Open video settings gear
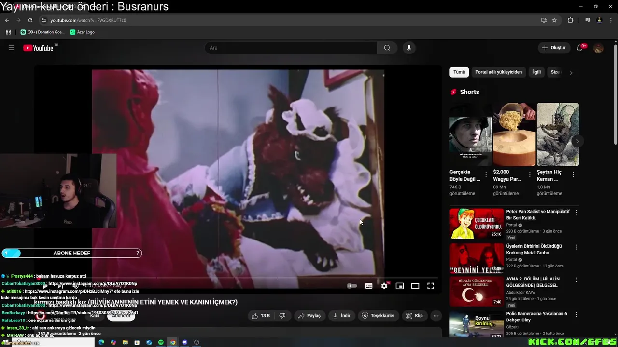The image size is (618, 347). (384, 286)
